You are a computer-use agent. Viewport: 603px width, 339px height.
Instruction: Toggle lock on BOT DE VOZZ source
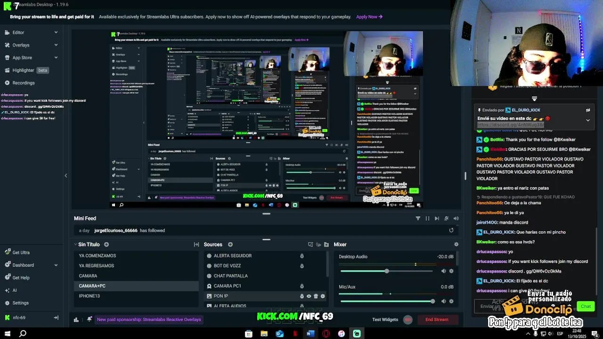(302, 266)
